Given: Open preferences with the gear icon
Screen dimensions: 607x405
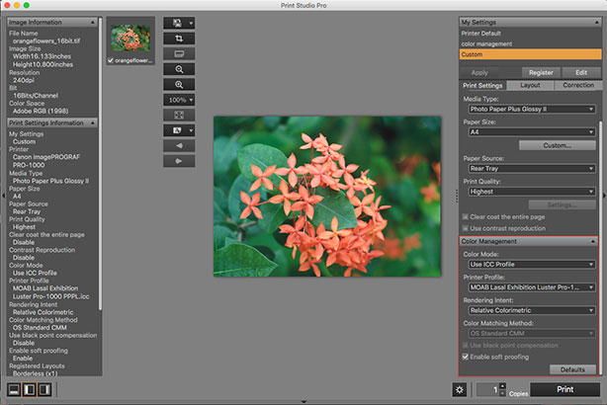Looking at the screenshot, I should (460, 389).
